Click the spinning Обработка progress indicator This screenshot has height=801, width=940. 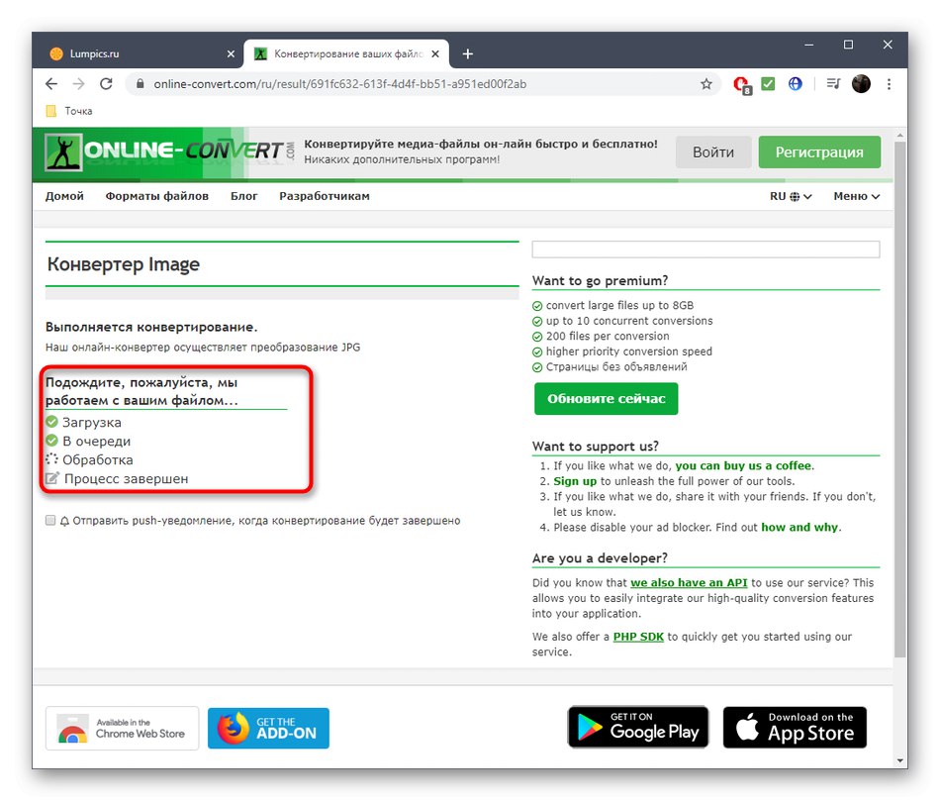(54, 459)
